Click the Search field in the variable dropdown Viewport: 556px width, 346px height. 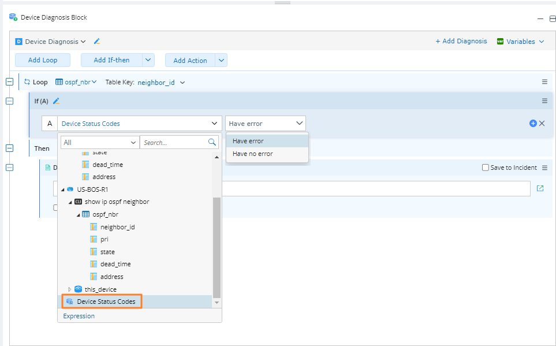(x=173, y=142)
